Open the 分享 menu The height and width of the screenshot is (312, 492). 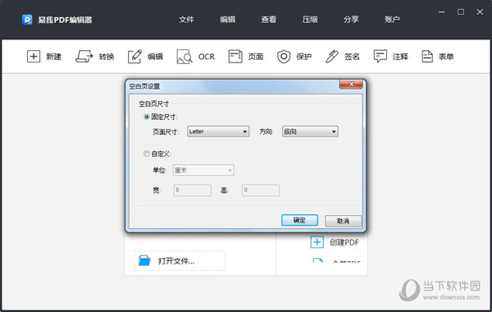[351, 20]
